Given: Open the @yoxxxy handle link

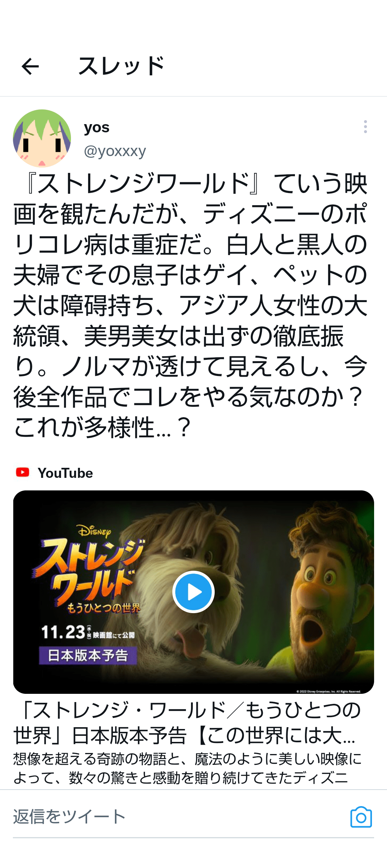Looking at the screenshot, I should (115, 151).
